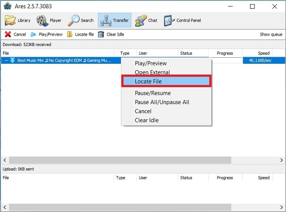286x212 pixels.
Task: Click the red X Cancel icon
Action: coord(8,34)
